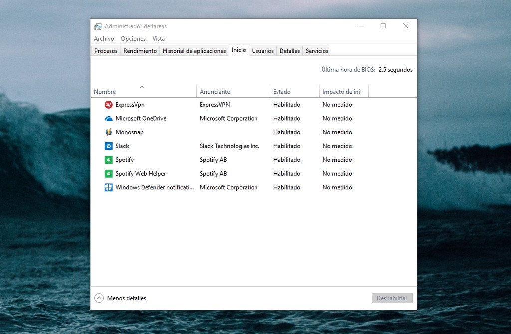Open the Archivo menu
Viewport: 511px width, 334px height.
click(x=104, y=39)
